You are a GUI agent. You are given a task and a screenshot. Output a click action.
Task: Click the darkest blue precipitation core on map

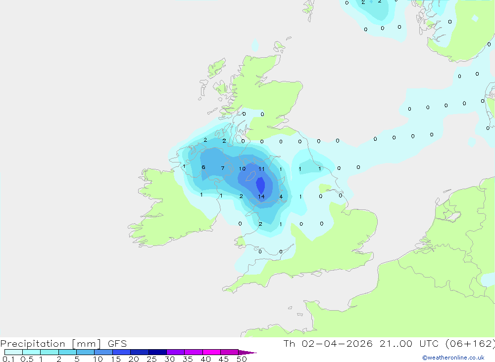coord(260,185)
